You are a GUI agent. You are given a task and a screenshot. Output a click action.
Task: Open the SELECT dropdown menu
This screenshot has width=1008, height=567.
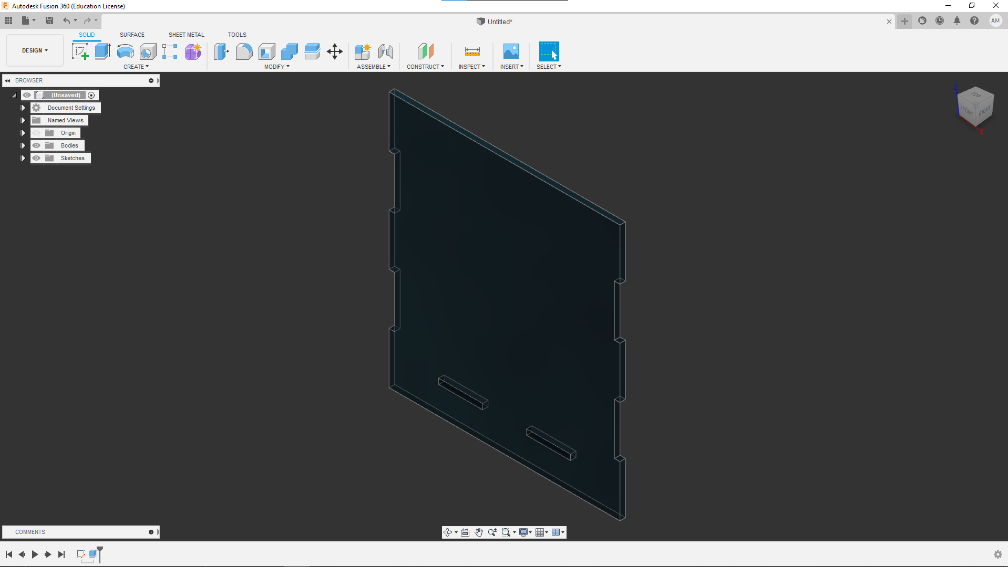click(x=549, y=67)
